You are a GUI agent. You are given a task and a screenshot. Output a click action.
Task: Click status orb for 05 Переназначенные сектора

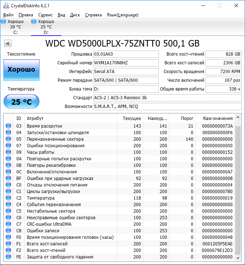tap(8, 139)
